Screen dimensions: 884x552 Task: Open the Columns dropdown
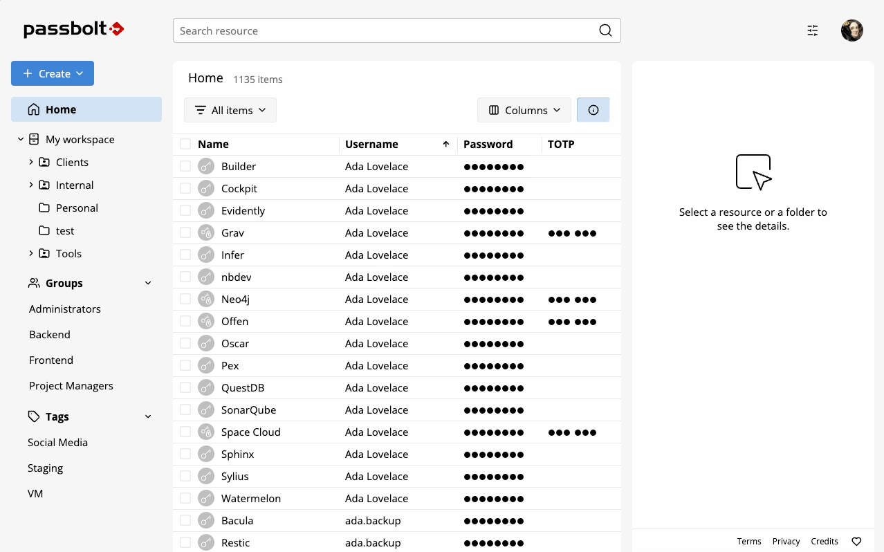click(524, 110)
